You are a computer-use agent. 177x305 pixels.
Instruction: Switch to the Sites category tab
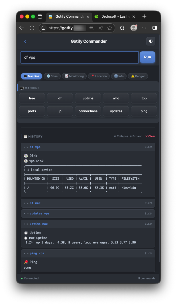[52, 76]
